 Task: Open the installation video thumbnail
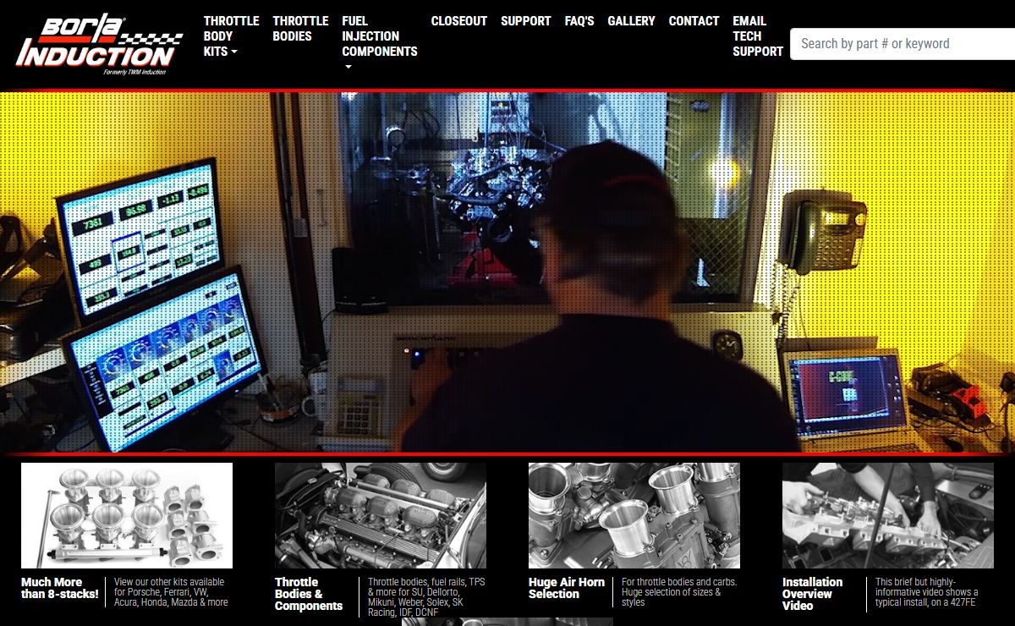coord(888,515)
